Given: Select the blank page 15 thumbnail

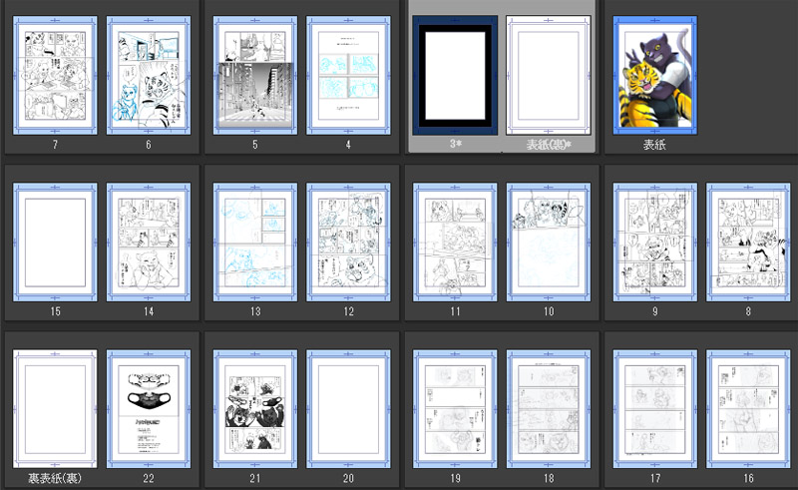Looking at the screenshot, I should (55, 243).
